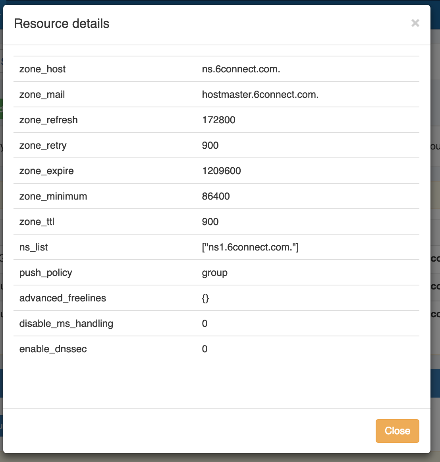Viewport: 440px width, 462px height.
Task: Select the zone_minimum field label
Action: [53, 196]
